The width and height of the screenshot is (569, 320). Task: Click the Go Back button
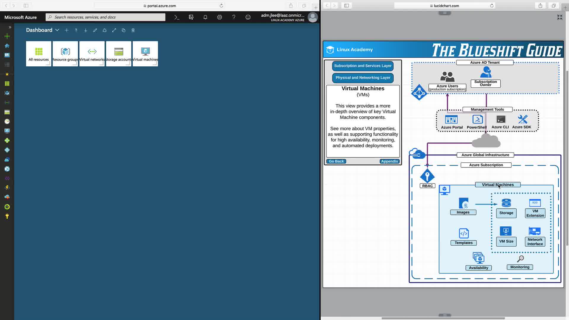click(336, 161)
